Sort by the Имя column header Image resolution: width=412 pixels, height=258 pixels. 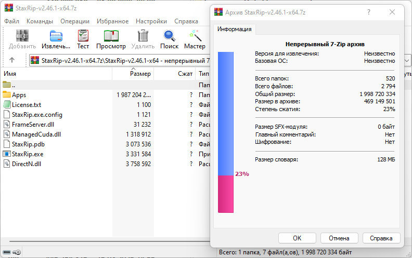coord(56,74)
